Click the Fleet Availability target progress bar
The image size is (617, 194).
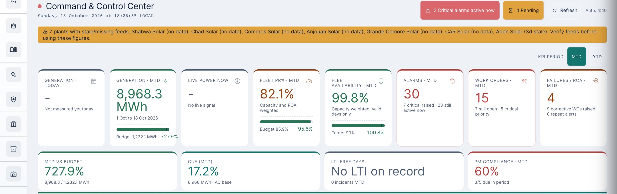coord(358,126)
